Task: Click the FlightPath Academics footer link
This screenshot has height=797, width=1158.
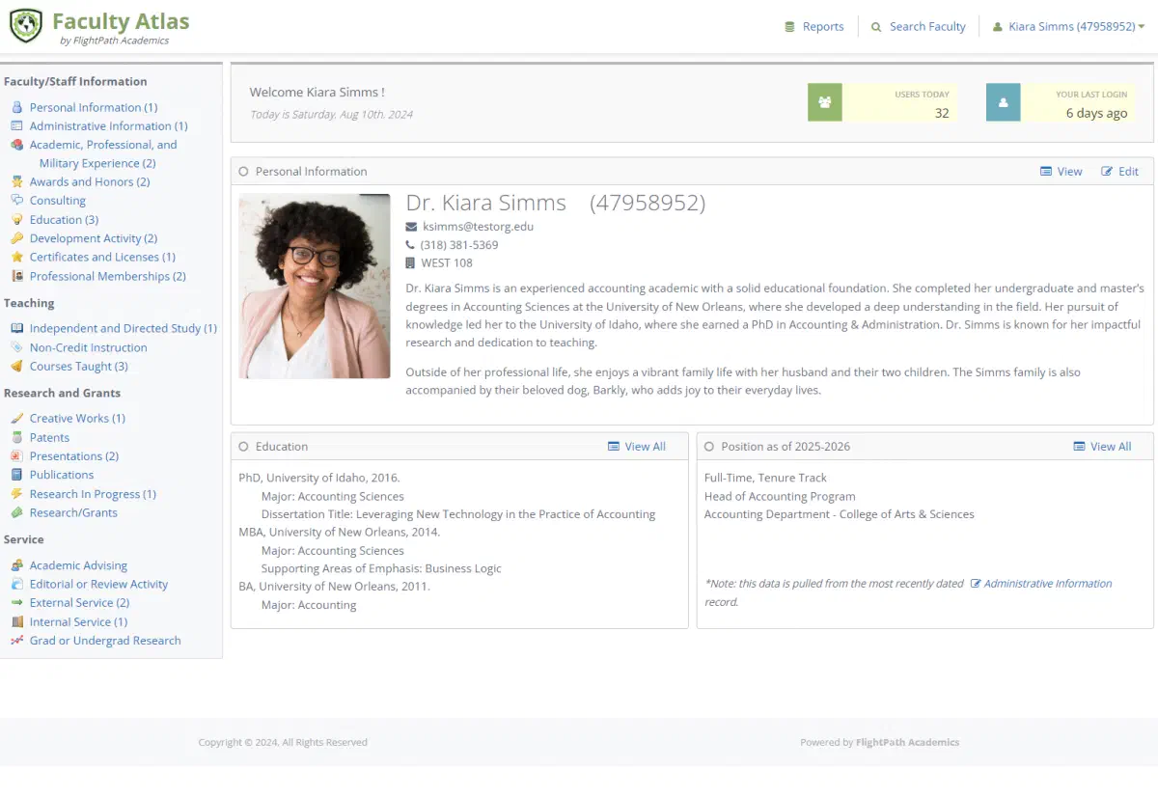Action: coord(907,742)
